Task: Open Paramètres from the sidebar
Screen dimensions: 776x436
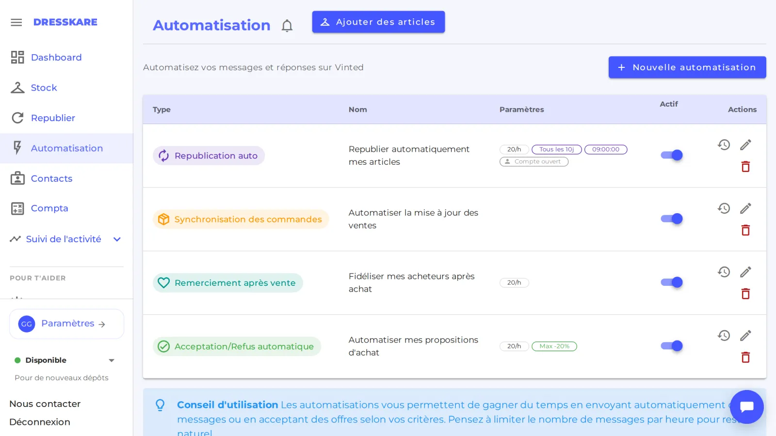Action: pyautogui.click(x=66, y=324)
